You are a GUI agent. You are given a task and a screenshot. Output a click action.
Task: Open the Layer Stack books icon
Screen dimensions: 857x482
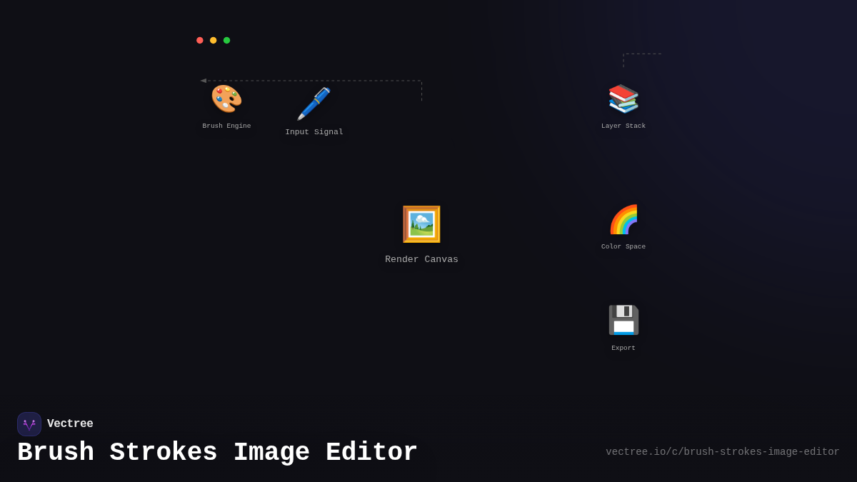(x=623, y=99)
